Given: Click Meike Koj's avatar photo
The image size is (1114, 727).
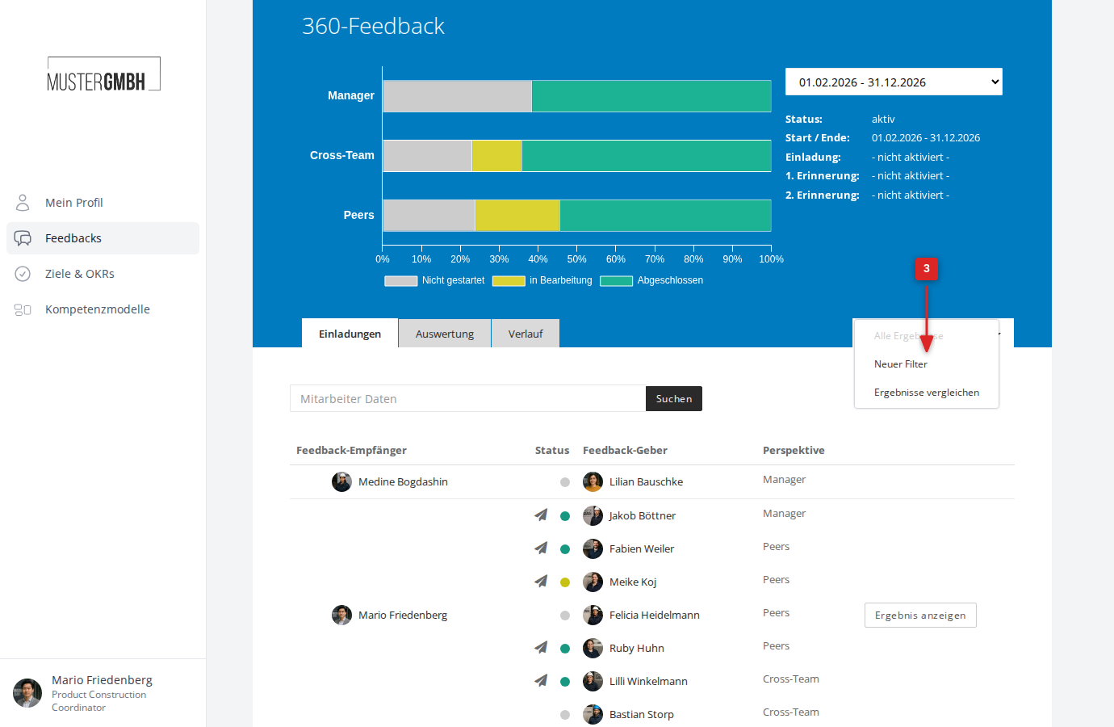Looking at the screenshot, I should pyautogui.click(x=593, y=582).
